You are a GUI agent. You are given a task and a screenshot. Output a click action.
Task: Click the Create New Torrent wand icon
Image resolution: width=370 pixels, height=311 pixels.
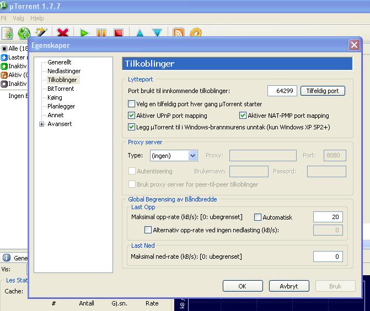point(41,32)
